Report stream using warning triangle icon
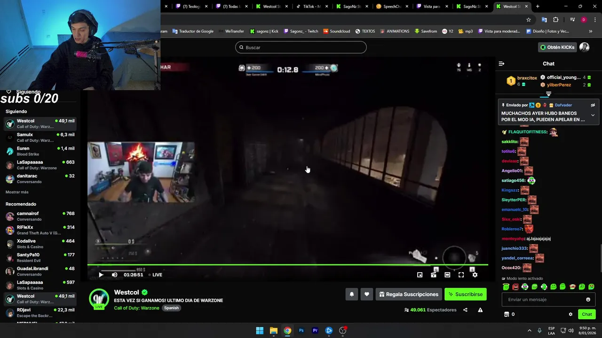The width and height of the screenshot is (602, 338). (x=480, y=310)
